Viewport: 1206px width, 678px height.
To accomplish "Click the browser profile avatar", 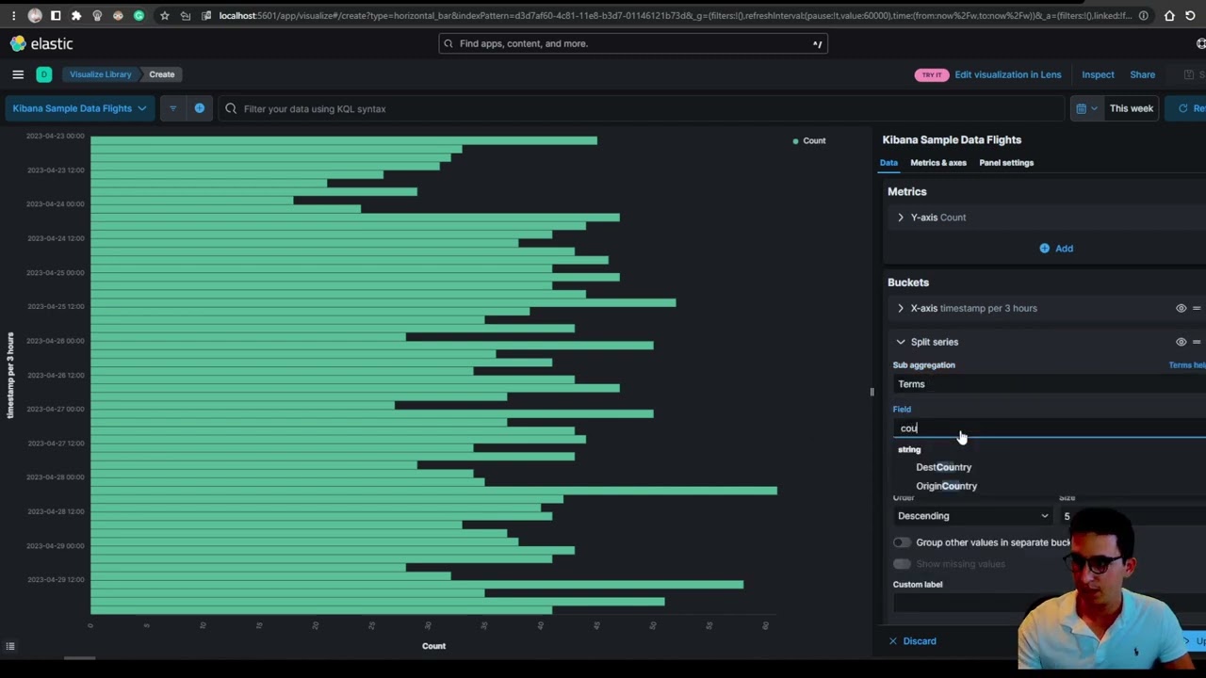I will point(35,15).
